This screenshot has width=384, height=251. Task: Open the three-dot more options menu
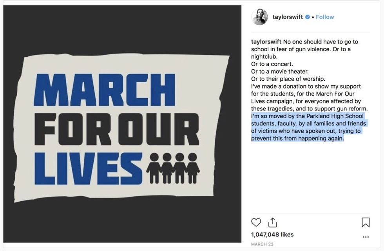(x=366, y=237)
